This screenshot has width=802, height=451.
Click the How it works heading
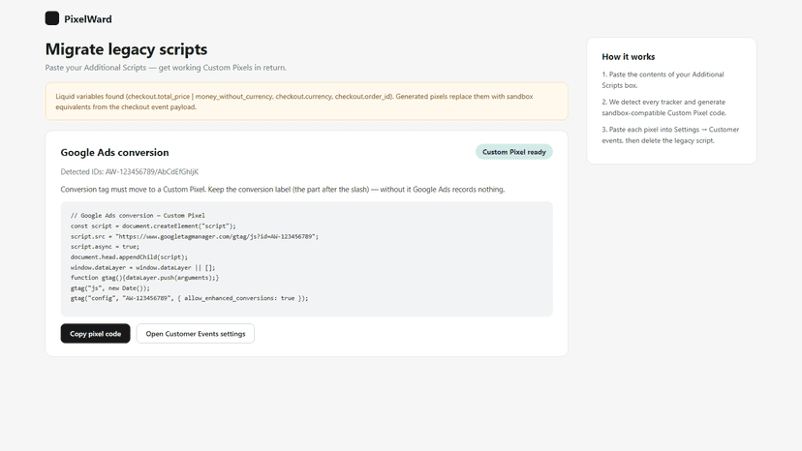pyautogui.click(x=628, y=57)
